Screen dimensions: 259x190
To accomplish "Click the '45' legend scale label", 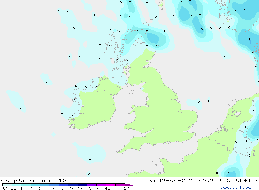I will [117, 188].
